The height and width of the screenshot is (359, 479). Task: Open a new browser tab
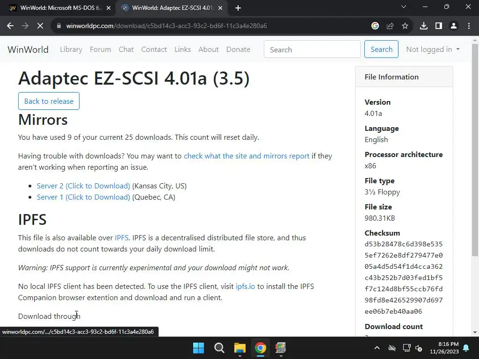point(238,8)
